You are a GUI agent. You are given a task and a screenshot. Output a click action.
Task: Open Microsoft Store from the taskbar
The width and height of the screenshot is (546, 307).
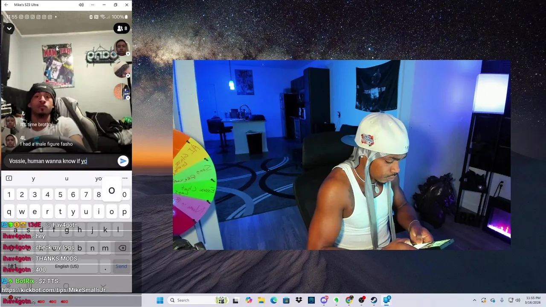(x=286, y=300)
